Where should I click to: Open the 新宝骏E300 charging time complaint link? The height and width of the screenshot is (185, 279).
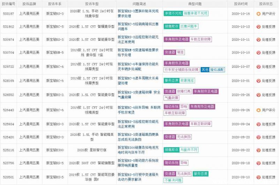point(139,150)
